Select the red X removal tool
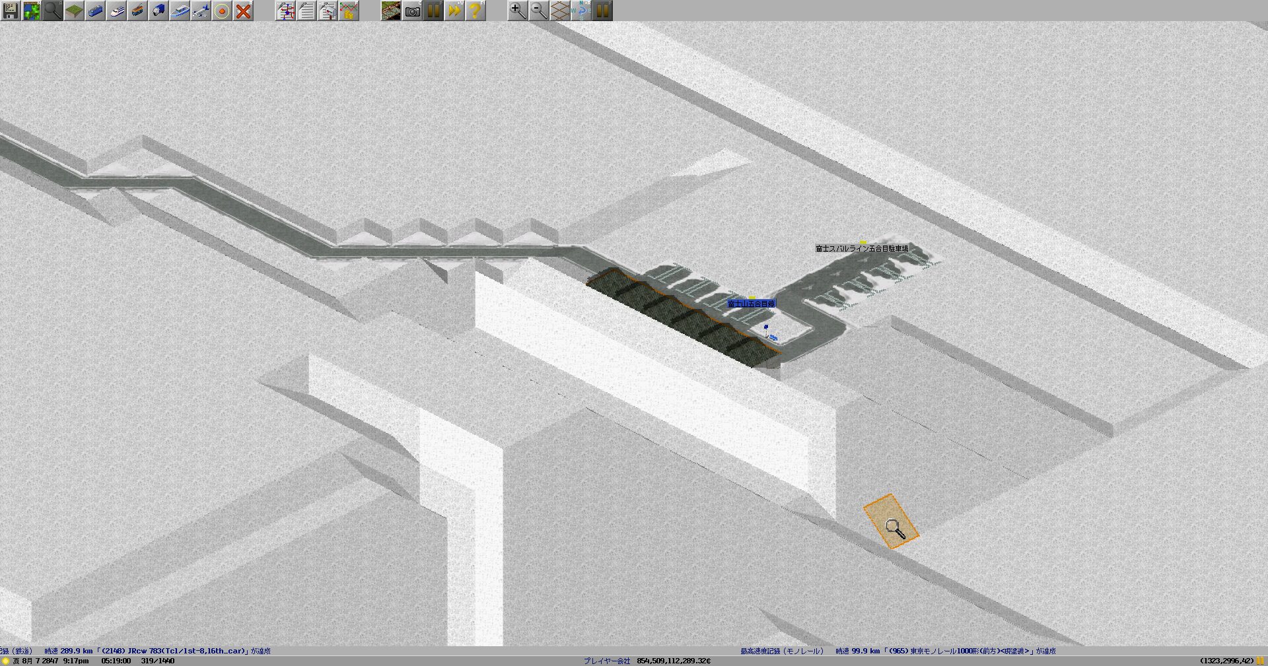 tap(243, 11)
